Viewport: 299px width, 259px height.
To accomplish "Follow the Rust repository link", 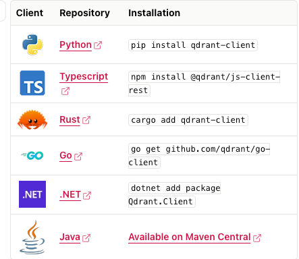I will click(x=70, y=119).
